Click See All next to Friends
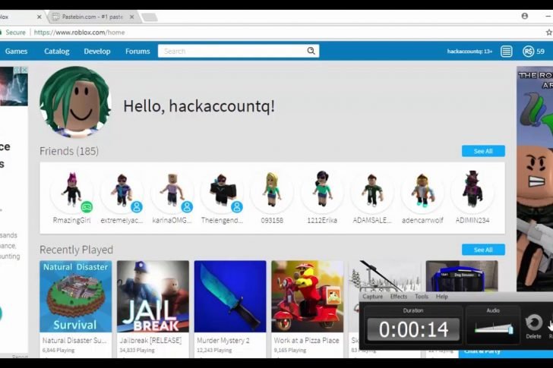The height and width of the screenshot is (368, 553). 482,151
